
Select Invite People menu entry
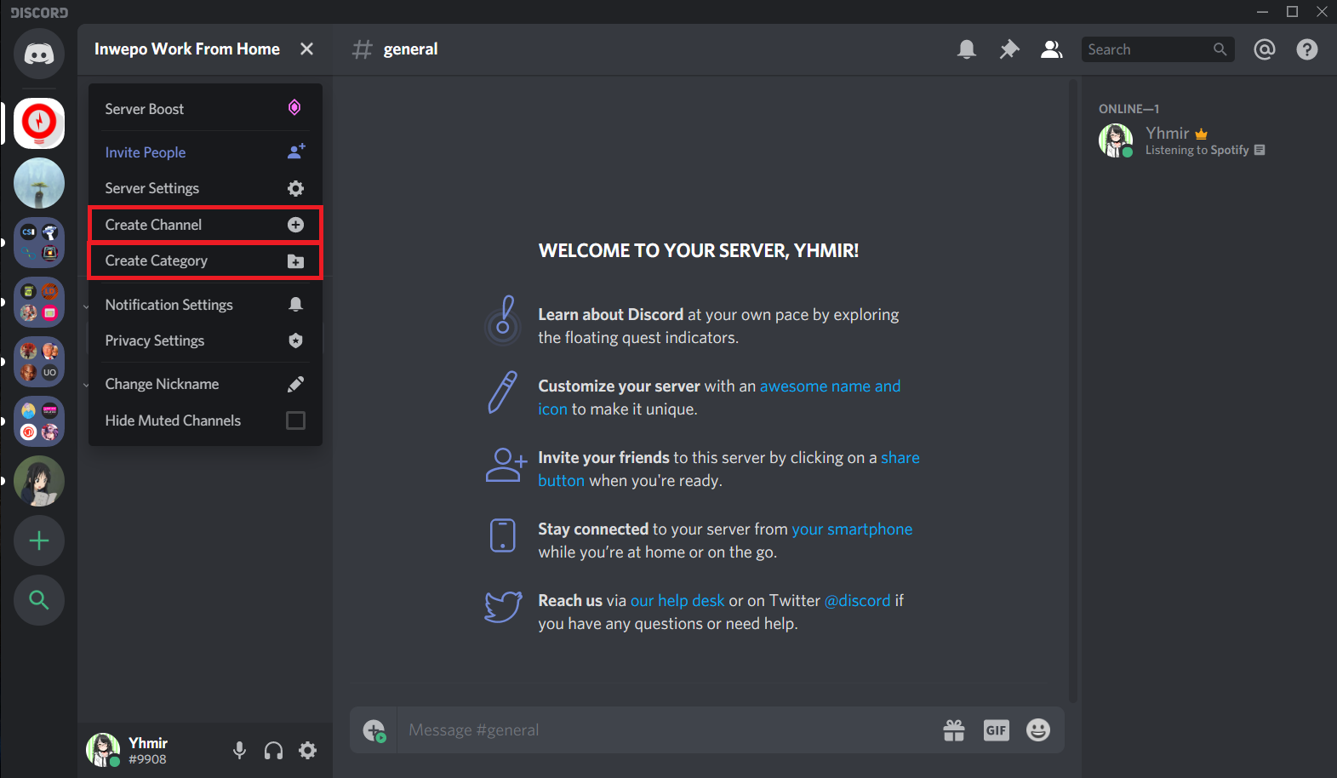pos(205,152)
